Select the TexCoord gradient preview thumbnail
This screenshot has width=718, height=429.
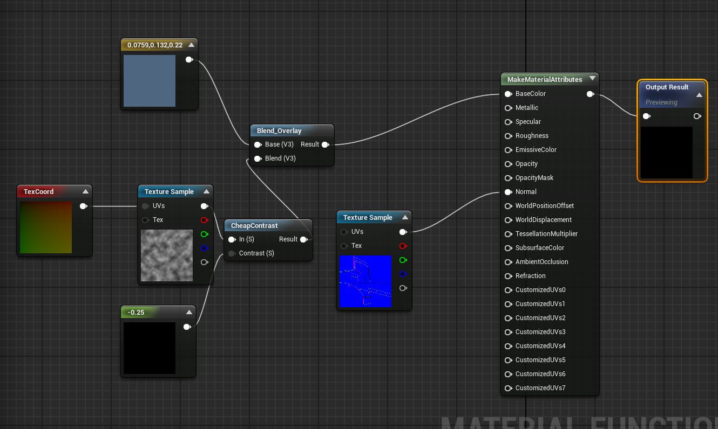tap(46, 227)
